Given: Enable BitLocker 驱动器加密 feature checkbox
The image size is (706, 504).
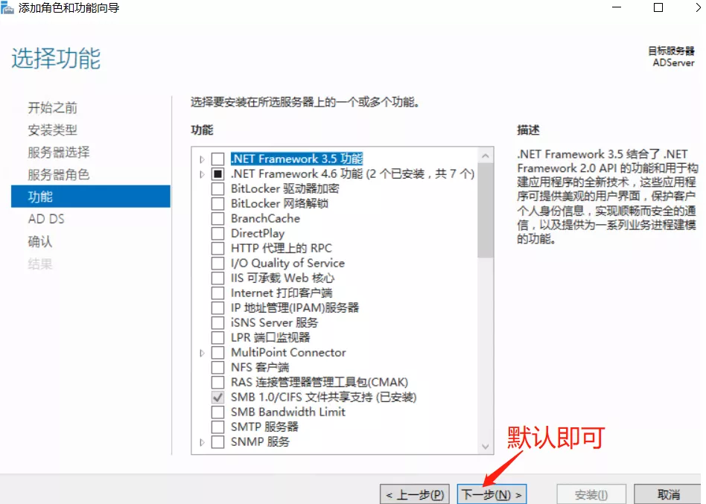Looking at the screenshot, I should (x=217, y=188).
